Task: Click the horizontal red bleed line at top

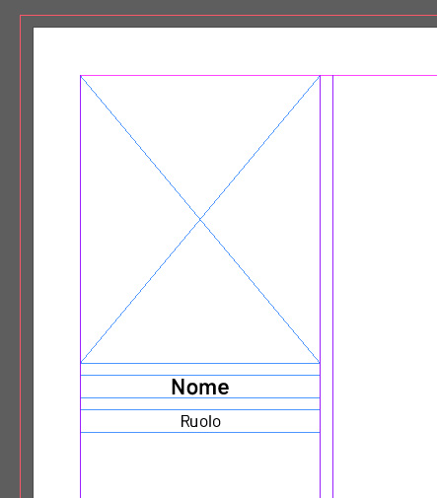Action: click(x=229, y=15)
